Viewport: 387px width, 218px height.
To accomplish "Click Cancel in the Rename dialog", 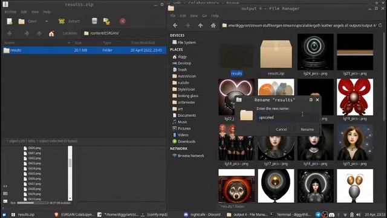I will pos(281,129).
